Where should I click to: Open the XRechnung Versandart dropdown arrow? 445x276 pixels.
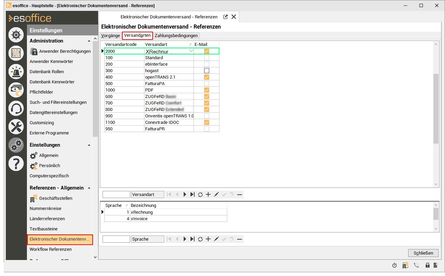[x=191, y=51]
